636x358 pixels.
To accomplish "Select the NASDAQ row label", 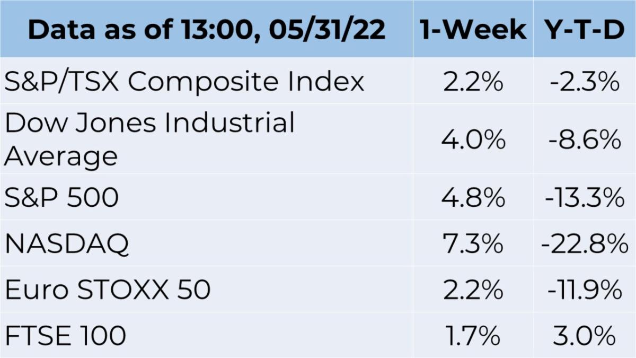I will (x=67, y=244).
